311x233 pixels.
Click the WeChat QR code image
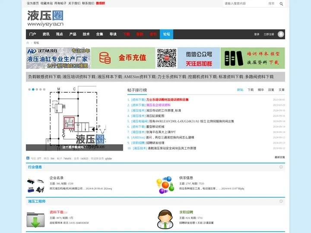pos(167,58)
